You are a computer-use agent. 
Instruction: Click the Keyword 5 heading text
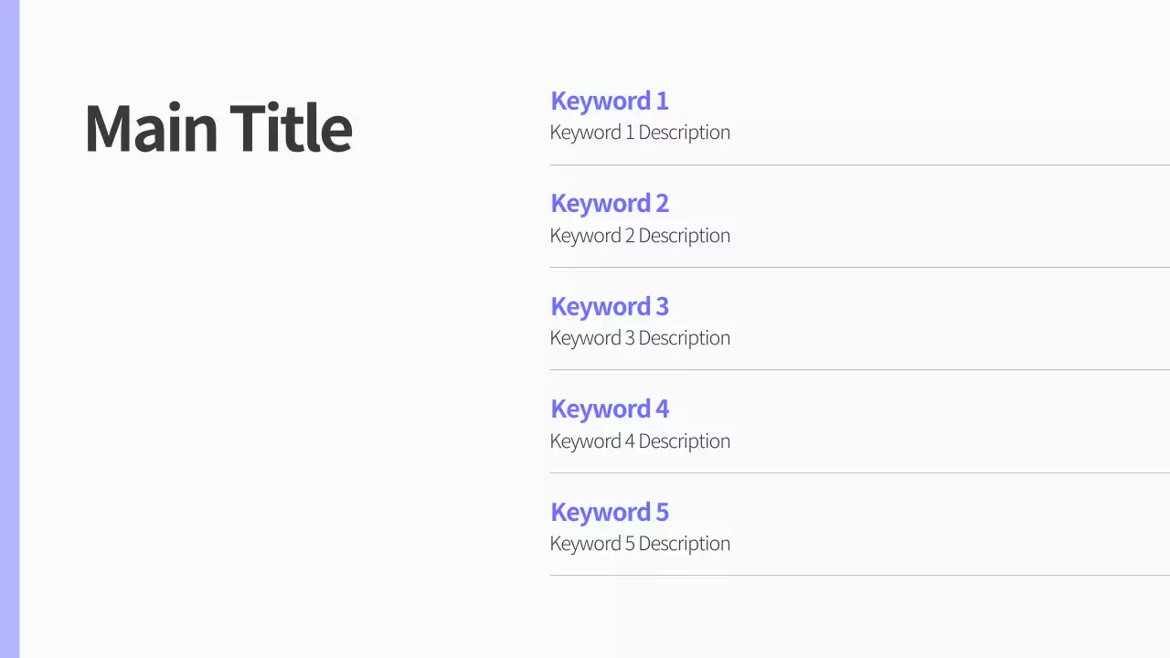609,512
